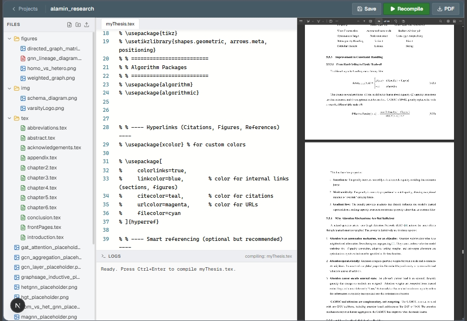The height and width of the screenshot is (321, 467).
Task: Click the terminal icon beside LOGS
Action: click(103, 256)
